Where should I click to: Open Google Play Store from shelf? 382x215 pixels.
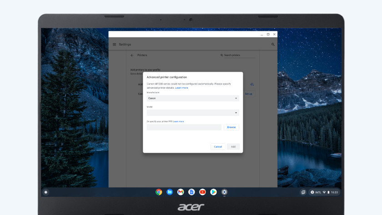point(213,192)
